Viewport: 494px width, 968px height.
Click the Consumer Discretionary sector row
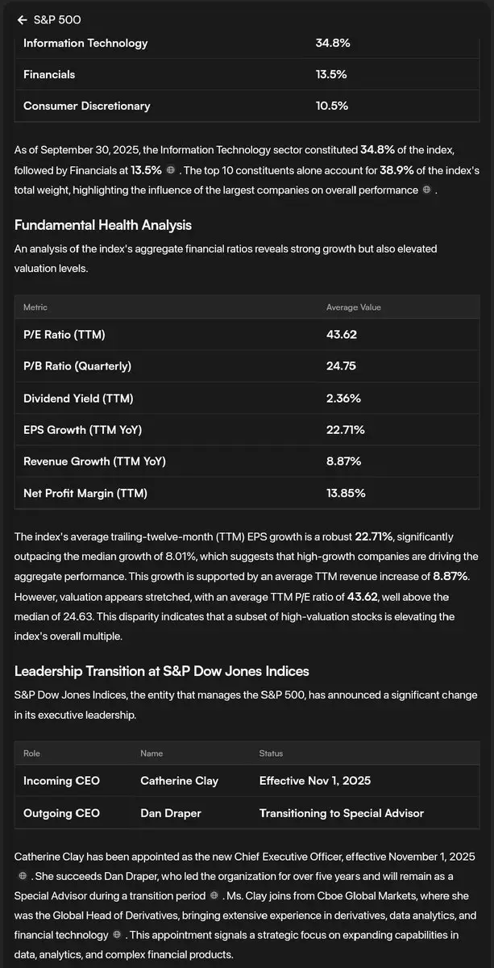tap(247, 106)
